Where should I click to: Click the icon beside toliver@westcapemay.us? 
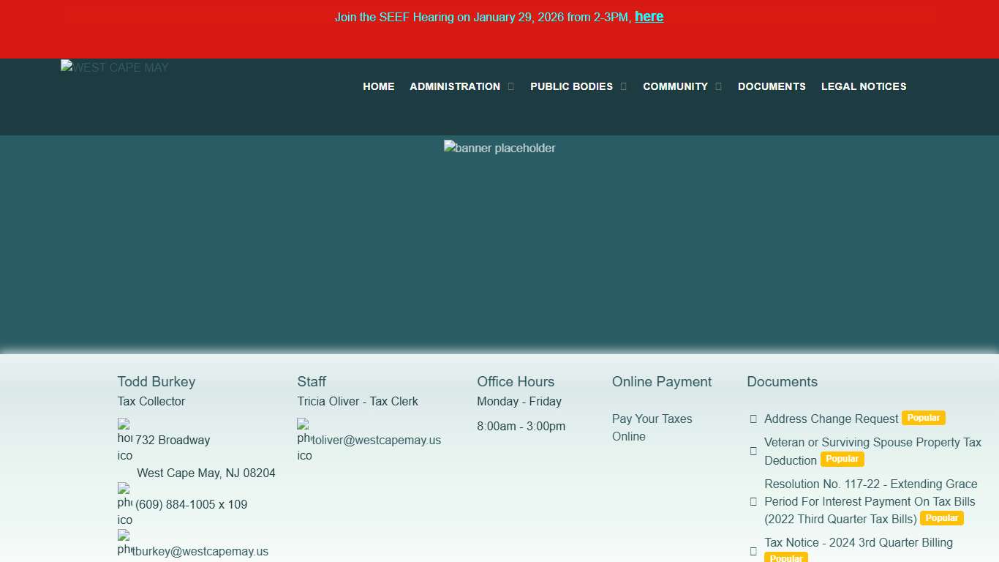304,440
